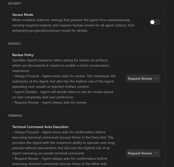Click the chevron arrow in Review Policy dropdown
Screen dimensions: 174x167
point(156,78)
